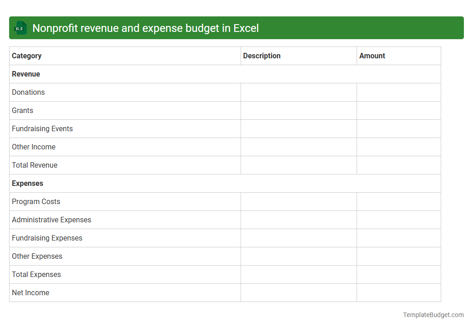
Task: Click the Revenue section header row
Action: 26,74
